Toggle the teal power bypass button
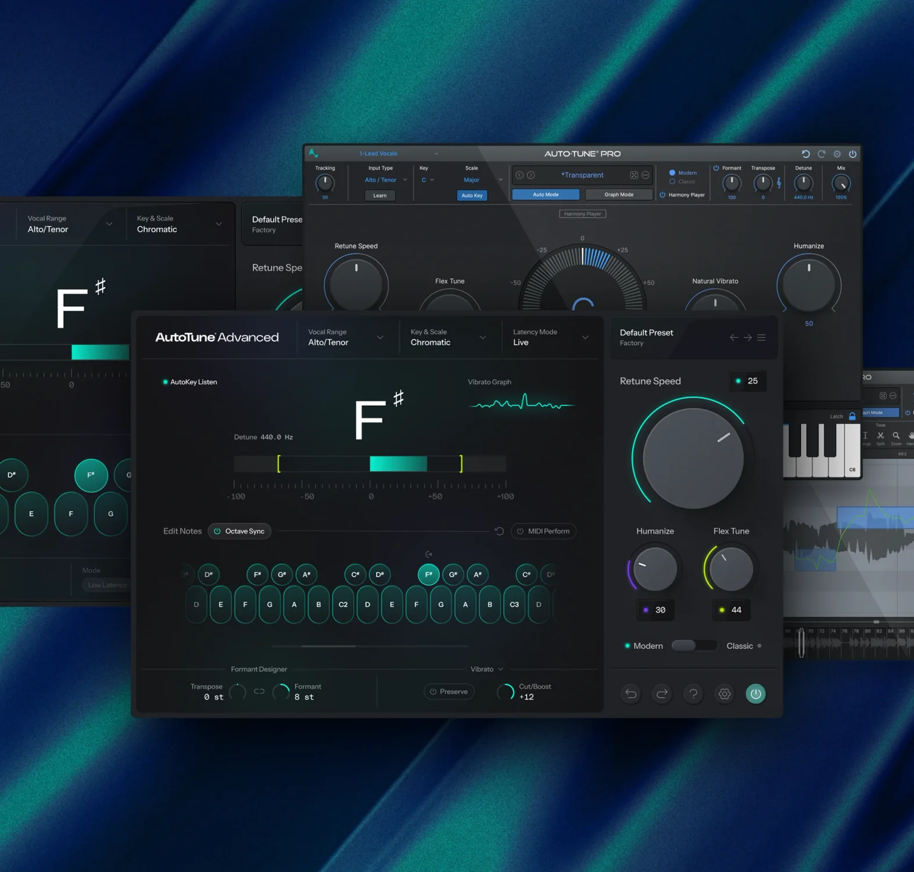The height and width of the screenshot is (872, 914). pyautogui.click(x=755, y=694)
